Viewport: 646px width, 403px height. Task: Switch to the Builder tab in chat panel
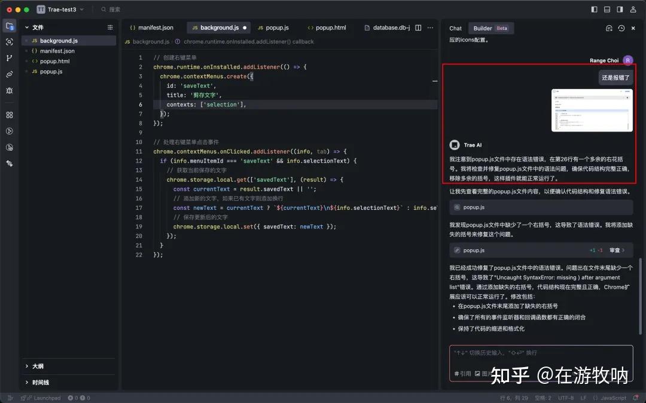click(x=484, y=28)
